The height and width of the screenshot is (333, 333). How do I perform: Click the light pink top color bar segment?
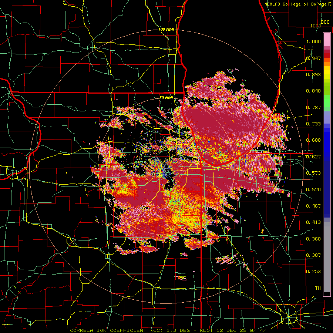coord(327,40)
